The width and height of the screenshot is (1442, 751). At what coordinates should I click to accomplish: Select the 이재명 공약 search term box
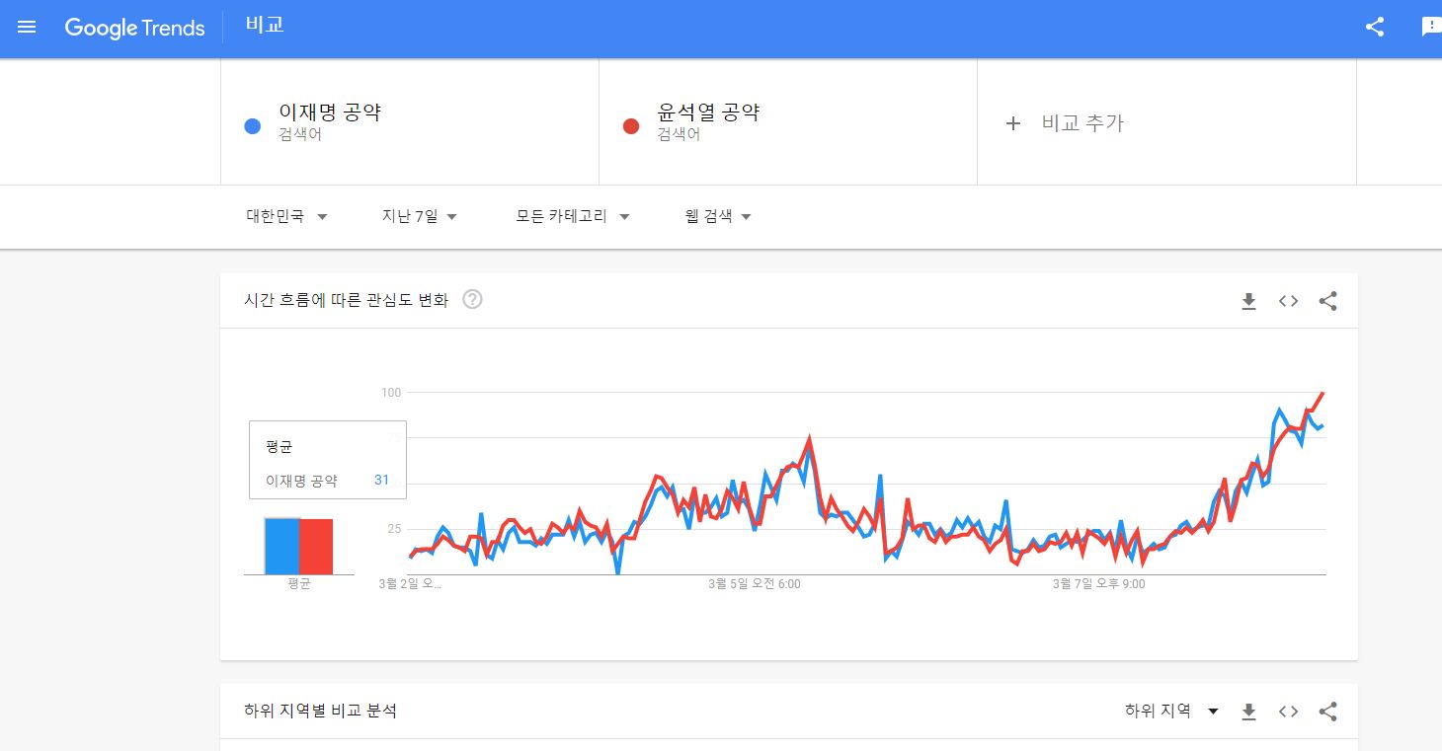click(x=410, y=121)
